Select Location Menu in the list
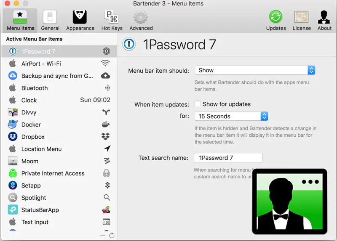Viewport: 337px width, 241px height. [59, 149]
